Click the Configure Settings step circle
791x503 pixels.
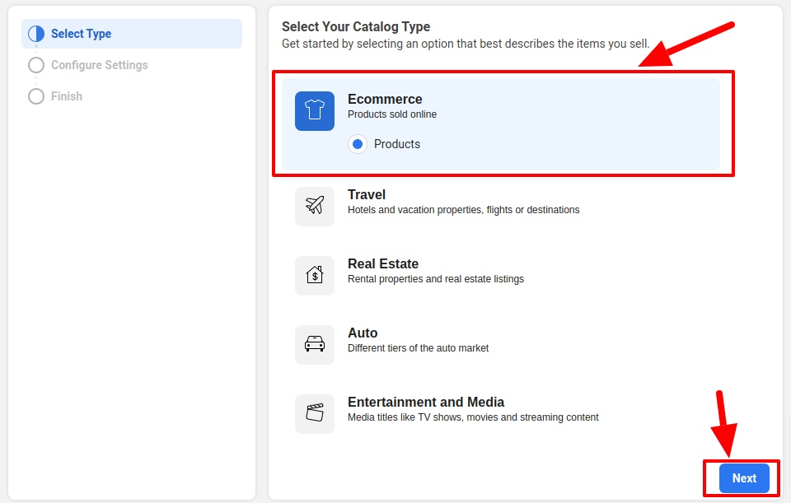[x=36, y=65]
